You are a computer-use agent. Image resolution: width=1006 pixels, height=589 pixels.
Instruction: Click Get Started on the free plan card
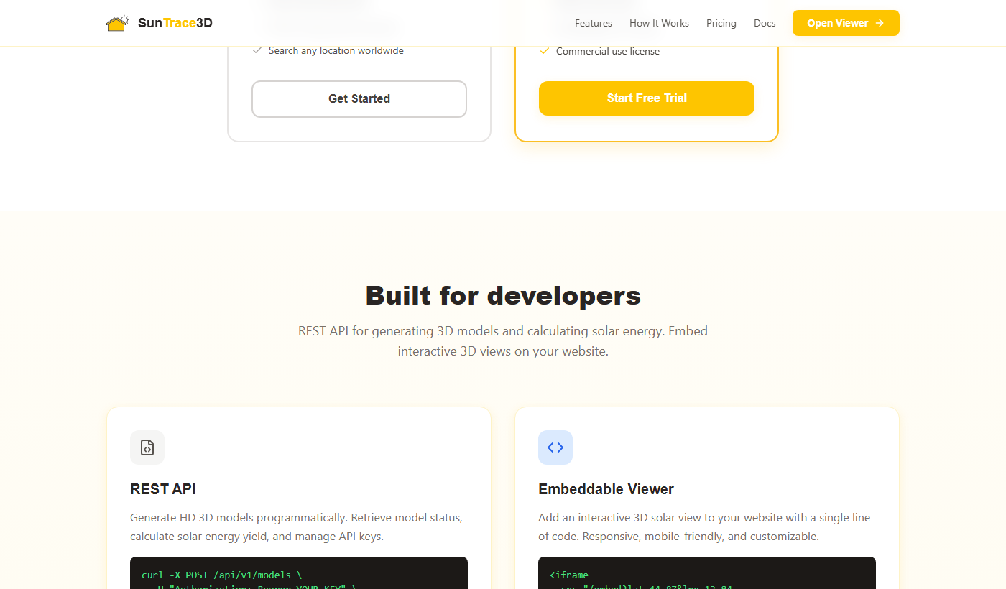359,98
